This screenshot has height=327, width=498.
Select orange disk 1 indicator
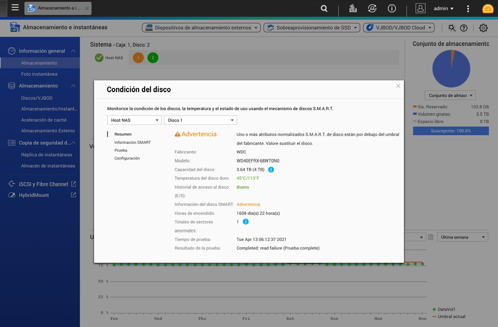(138, 58)
